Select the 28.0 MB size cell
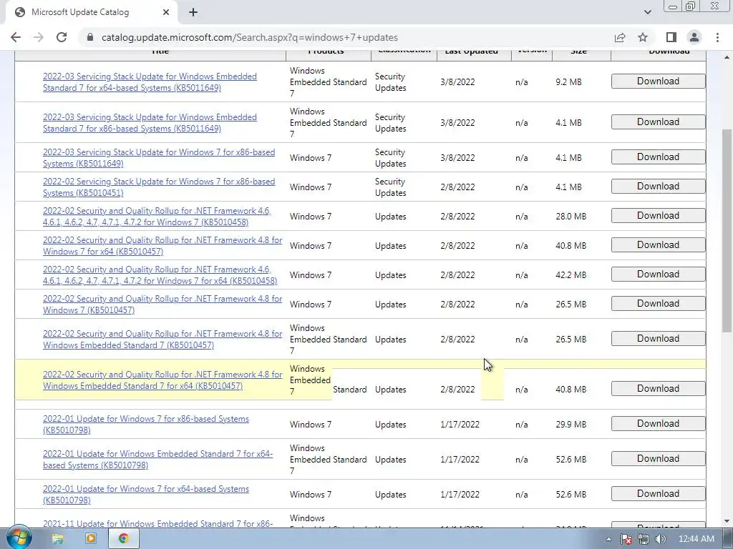This screenshot has width=733, height=549. point(571,217)
